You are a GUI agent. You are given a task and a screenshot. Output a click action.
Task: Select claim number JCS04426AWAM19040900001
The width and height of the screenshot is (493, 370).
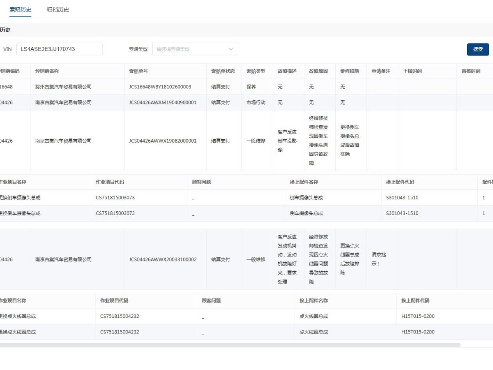tap(163, 102)
